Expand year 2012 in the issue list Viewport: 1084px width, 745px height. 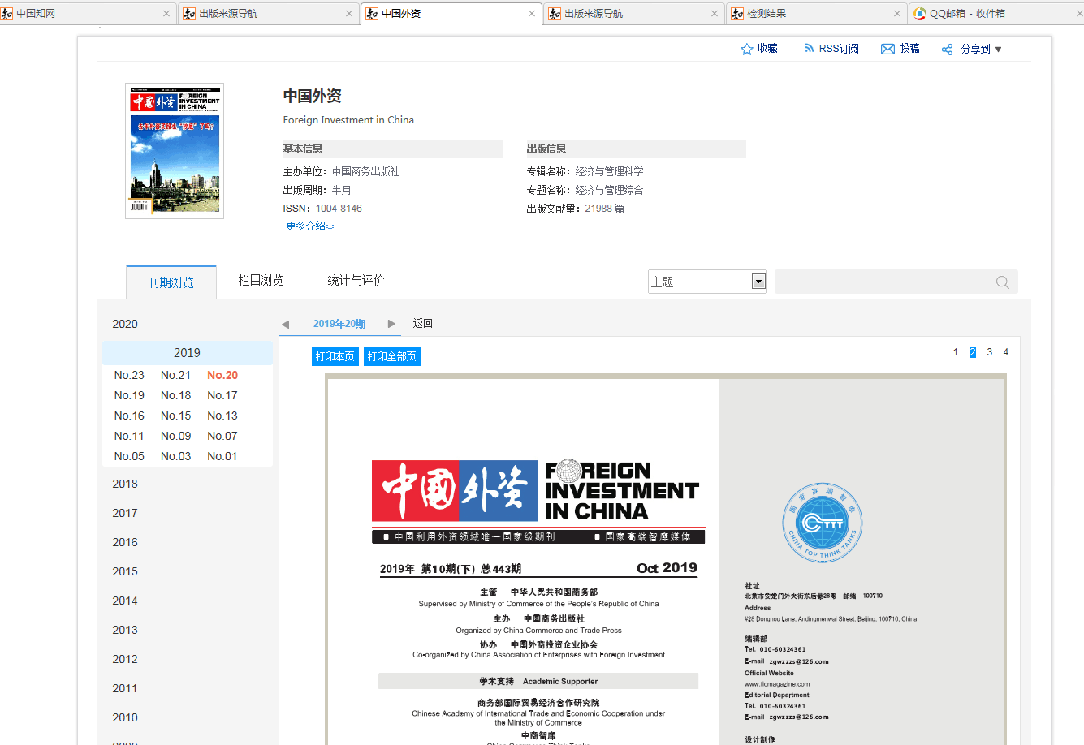(x=125, y=659)
